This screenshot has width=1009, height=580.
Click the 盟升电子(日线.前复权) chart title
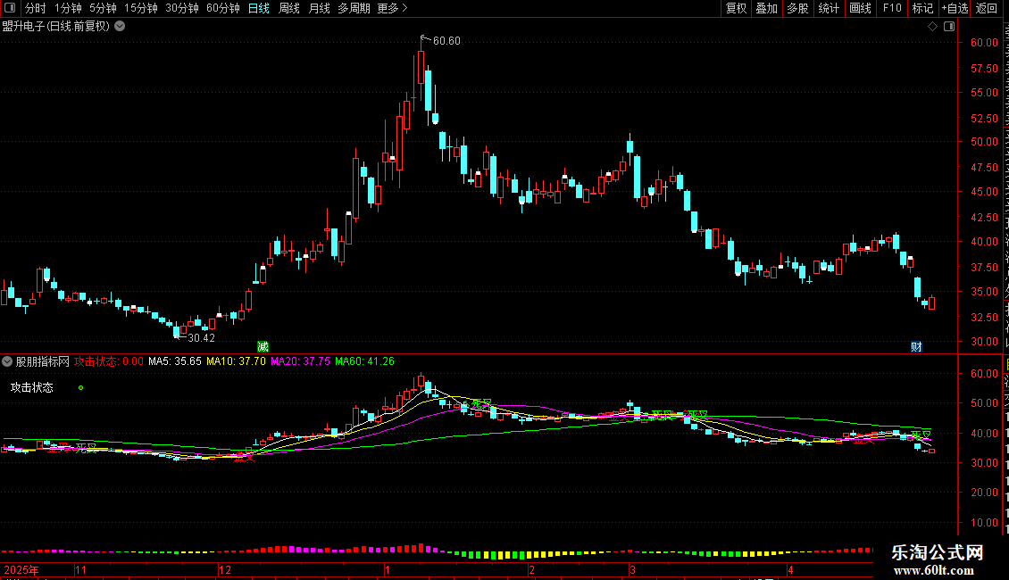[x=56, y=27]
